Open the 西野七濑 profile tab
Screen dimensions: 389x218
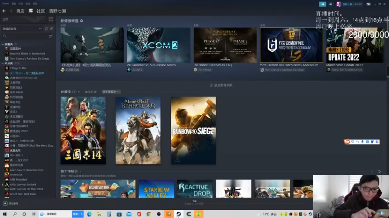point(57,11)
